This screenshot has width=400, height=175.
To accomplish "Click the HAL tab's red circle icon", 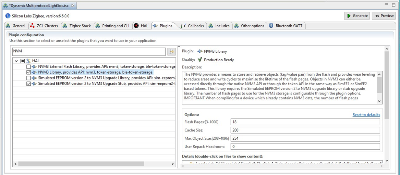I will click(136, 26).
